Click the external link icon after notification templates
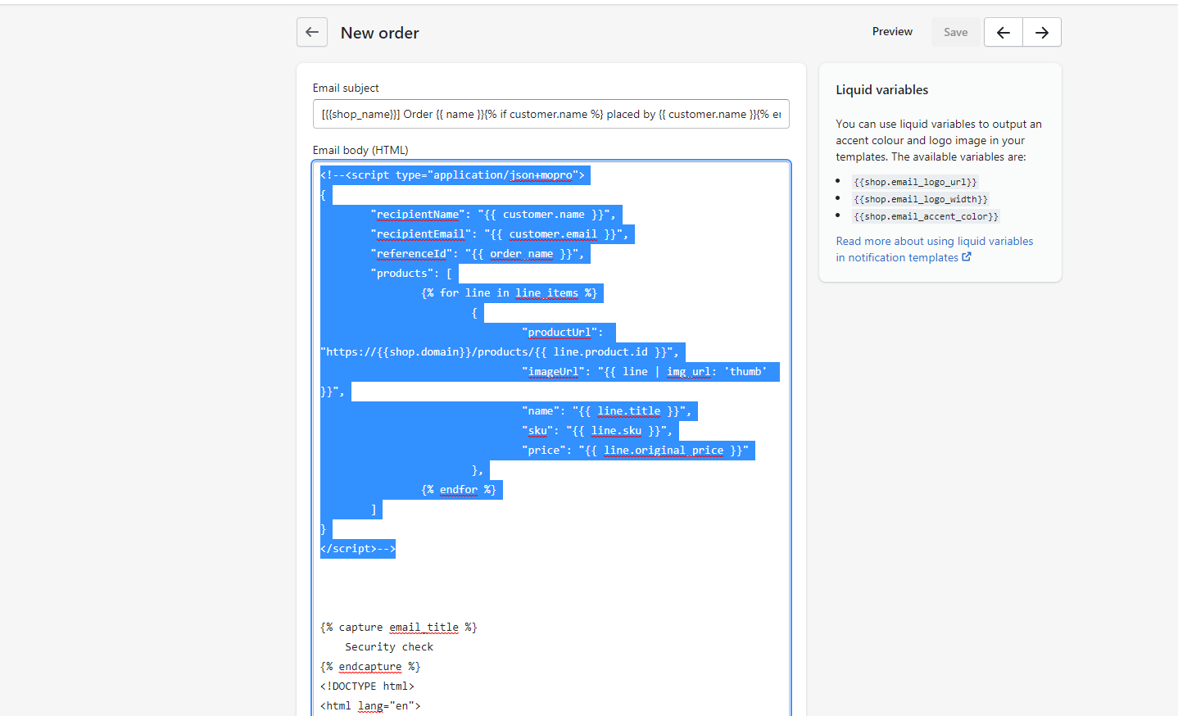Image resolution: width=1178 pixels, height=716 pixels. [967, 257]
